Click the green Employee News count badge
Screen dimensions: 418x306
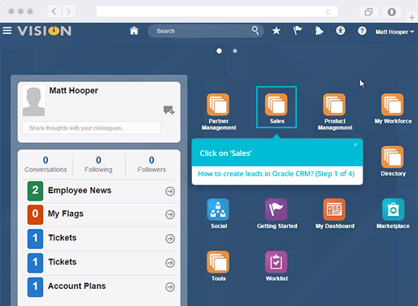tap(35, 191)
